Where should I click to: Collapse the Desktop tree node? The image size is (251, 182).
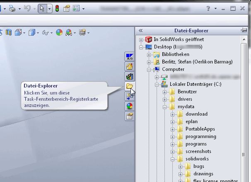[x=141, y=47]
